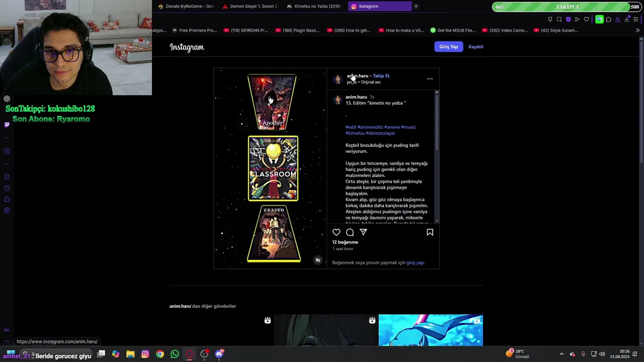Viewport: 644px width, 362px height.
Task: Open File Explorer taskbar icon
Action: 130,354
